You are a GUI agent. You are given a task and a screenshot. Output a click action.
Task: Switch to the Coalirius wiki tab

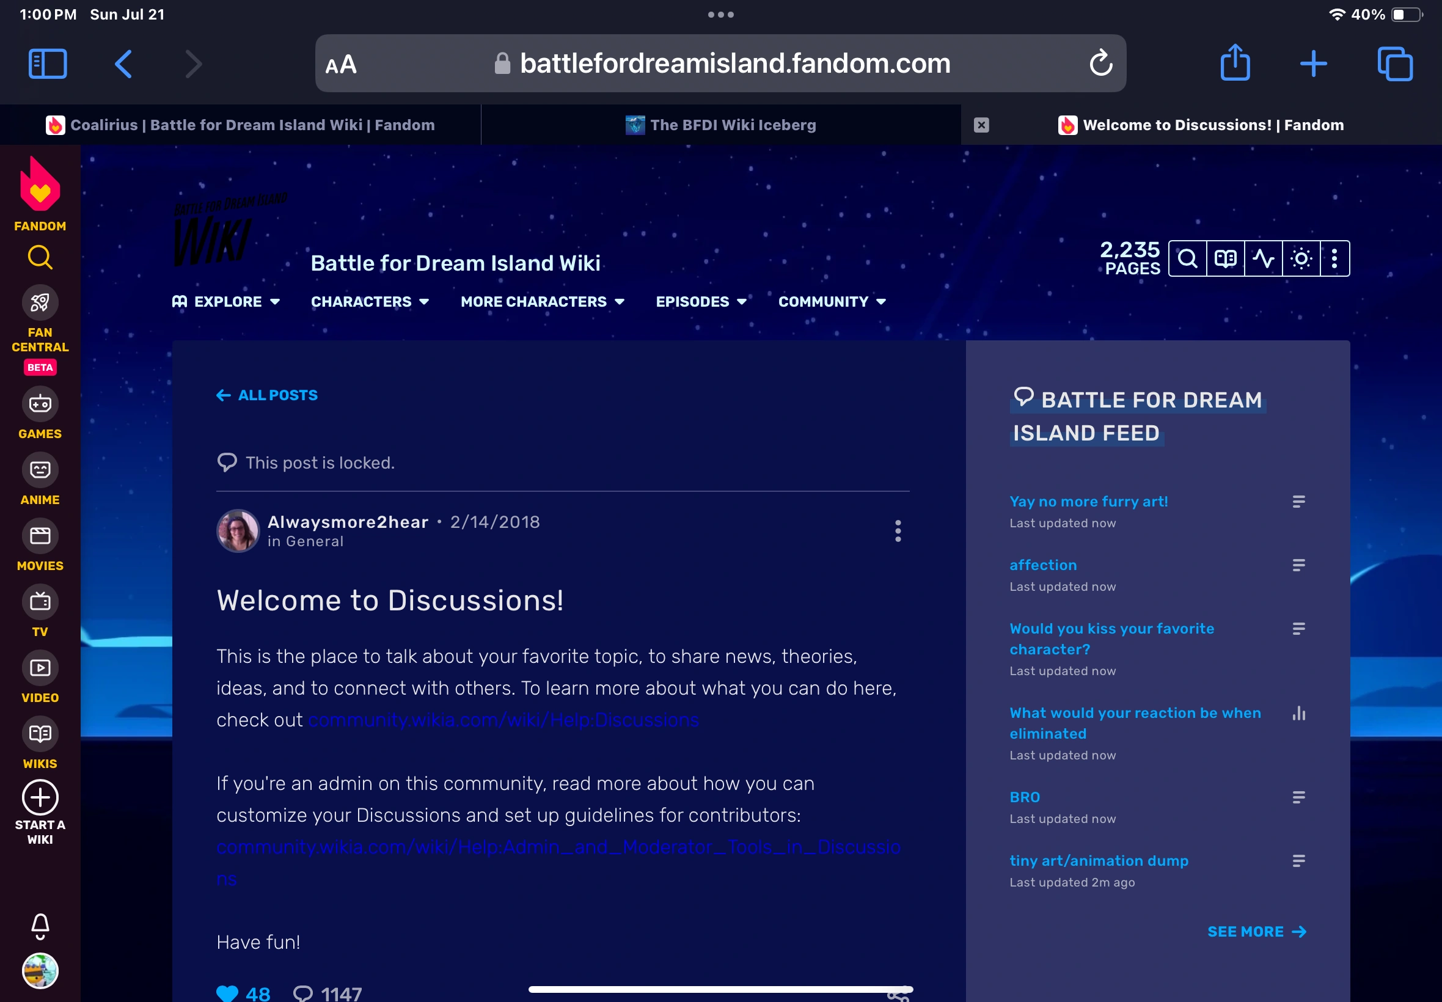tap(241, 125)
